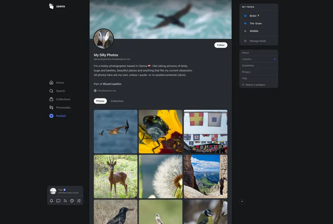Screen dimensions: 333x224
Task: Open the FAQ page
Action: tap(258, 78)
